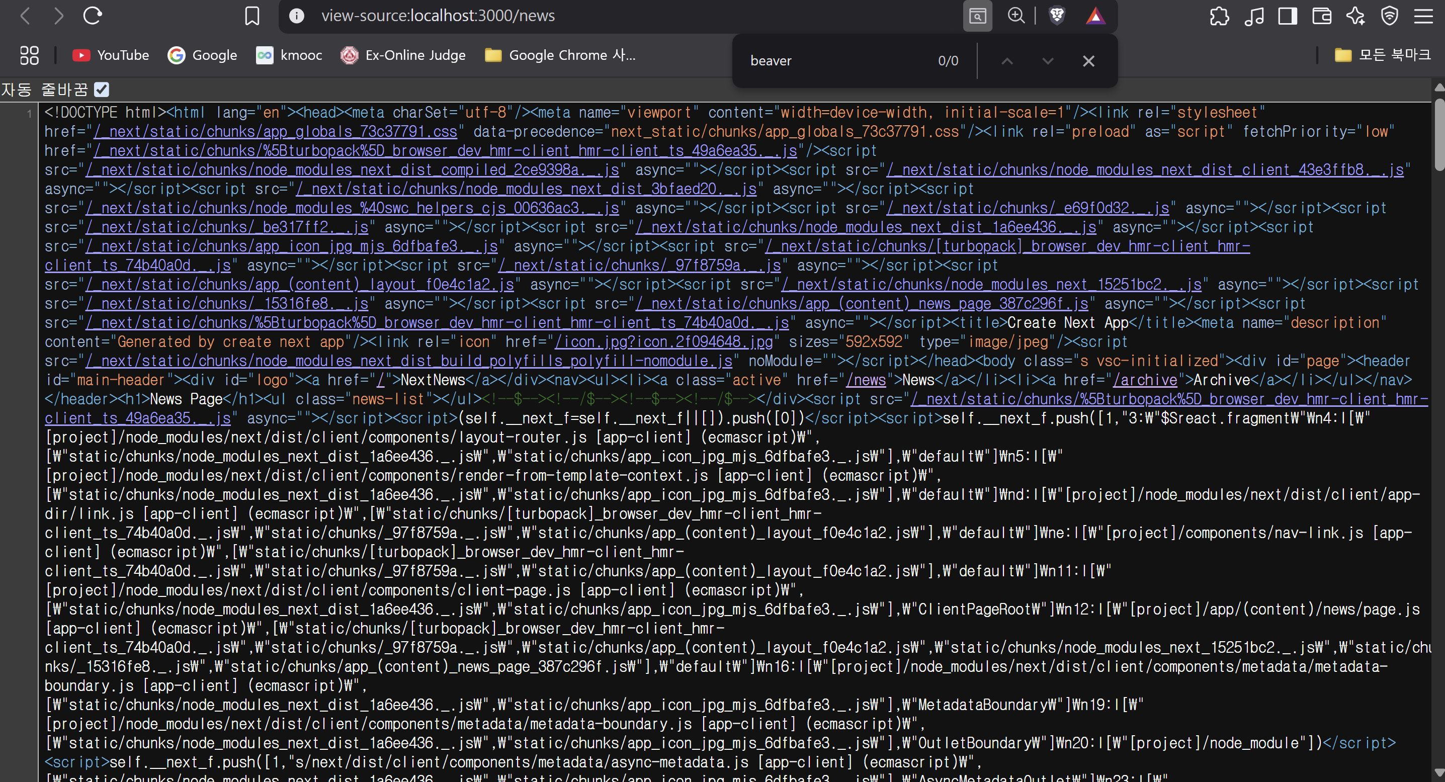This screenshot has height=782, width=1445.
Task: Open the Brave Wallet icon
Action: [x=1322, y=16]
